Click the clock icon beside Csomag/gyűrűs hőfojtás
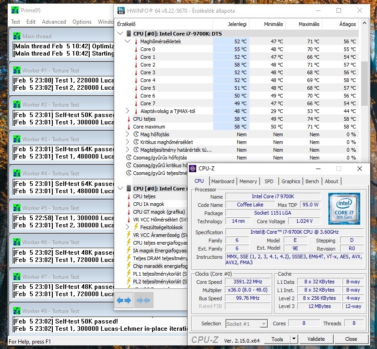 tap(129, 158)
